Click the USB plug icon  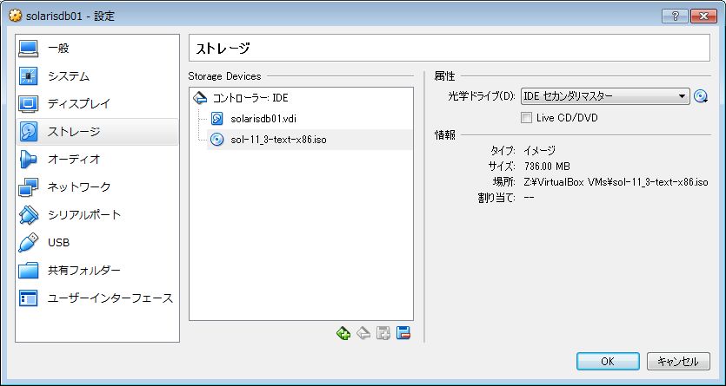[28, 242]
